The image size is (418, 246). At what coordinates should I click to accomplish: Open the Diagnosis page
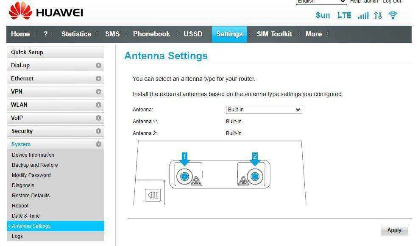coord(23,185)
